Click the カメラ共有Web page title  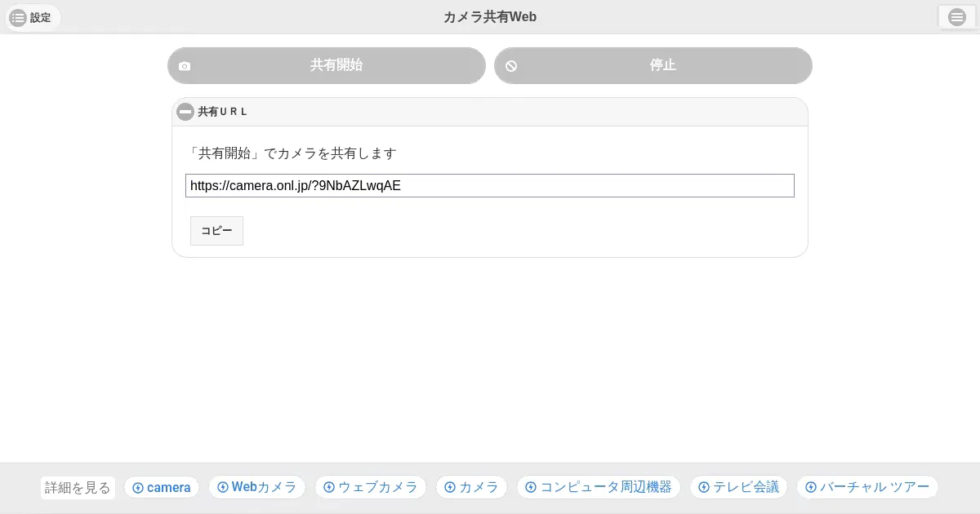490,17
